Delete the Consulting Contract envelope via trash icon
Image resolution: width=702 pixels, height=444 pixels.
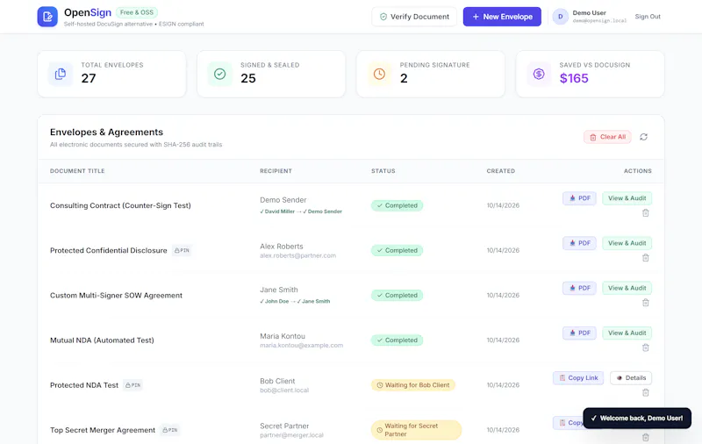[646, 213]
